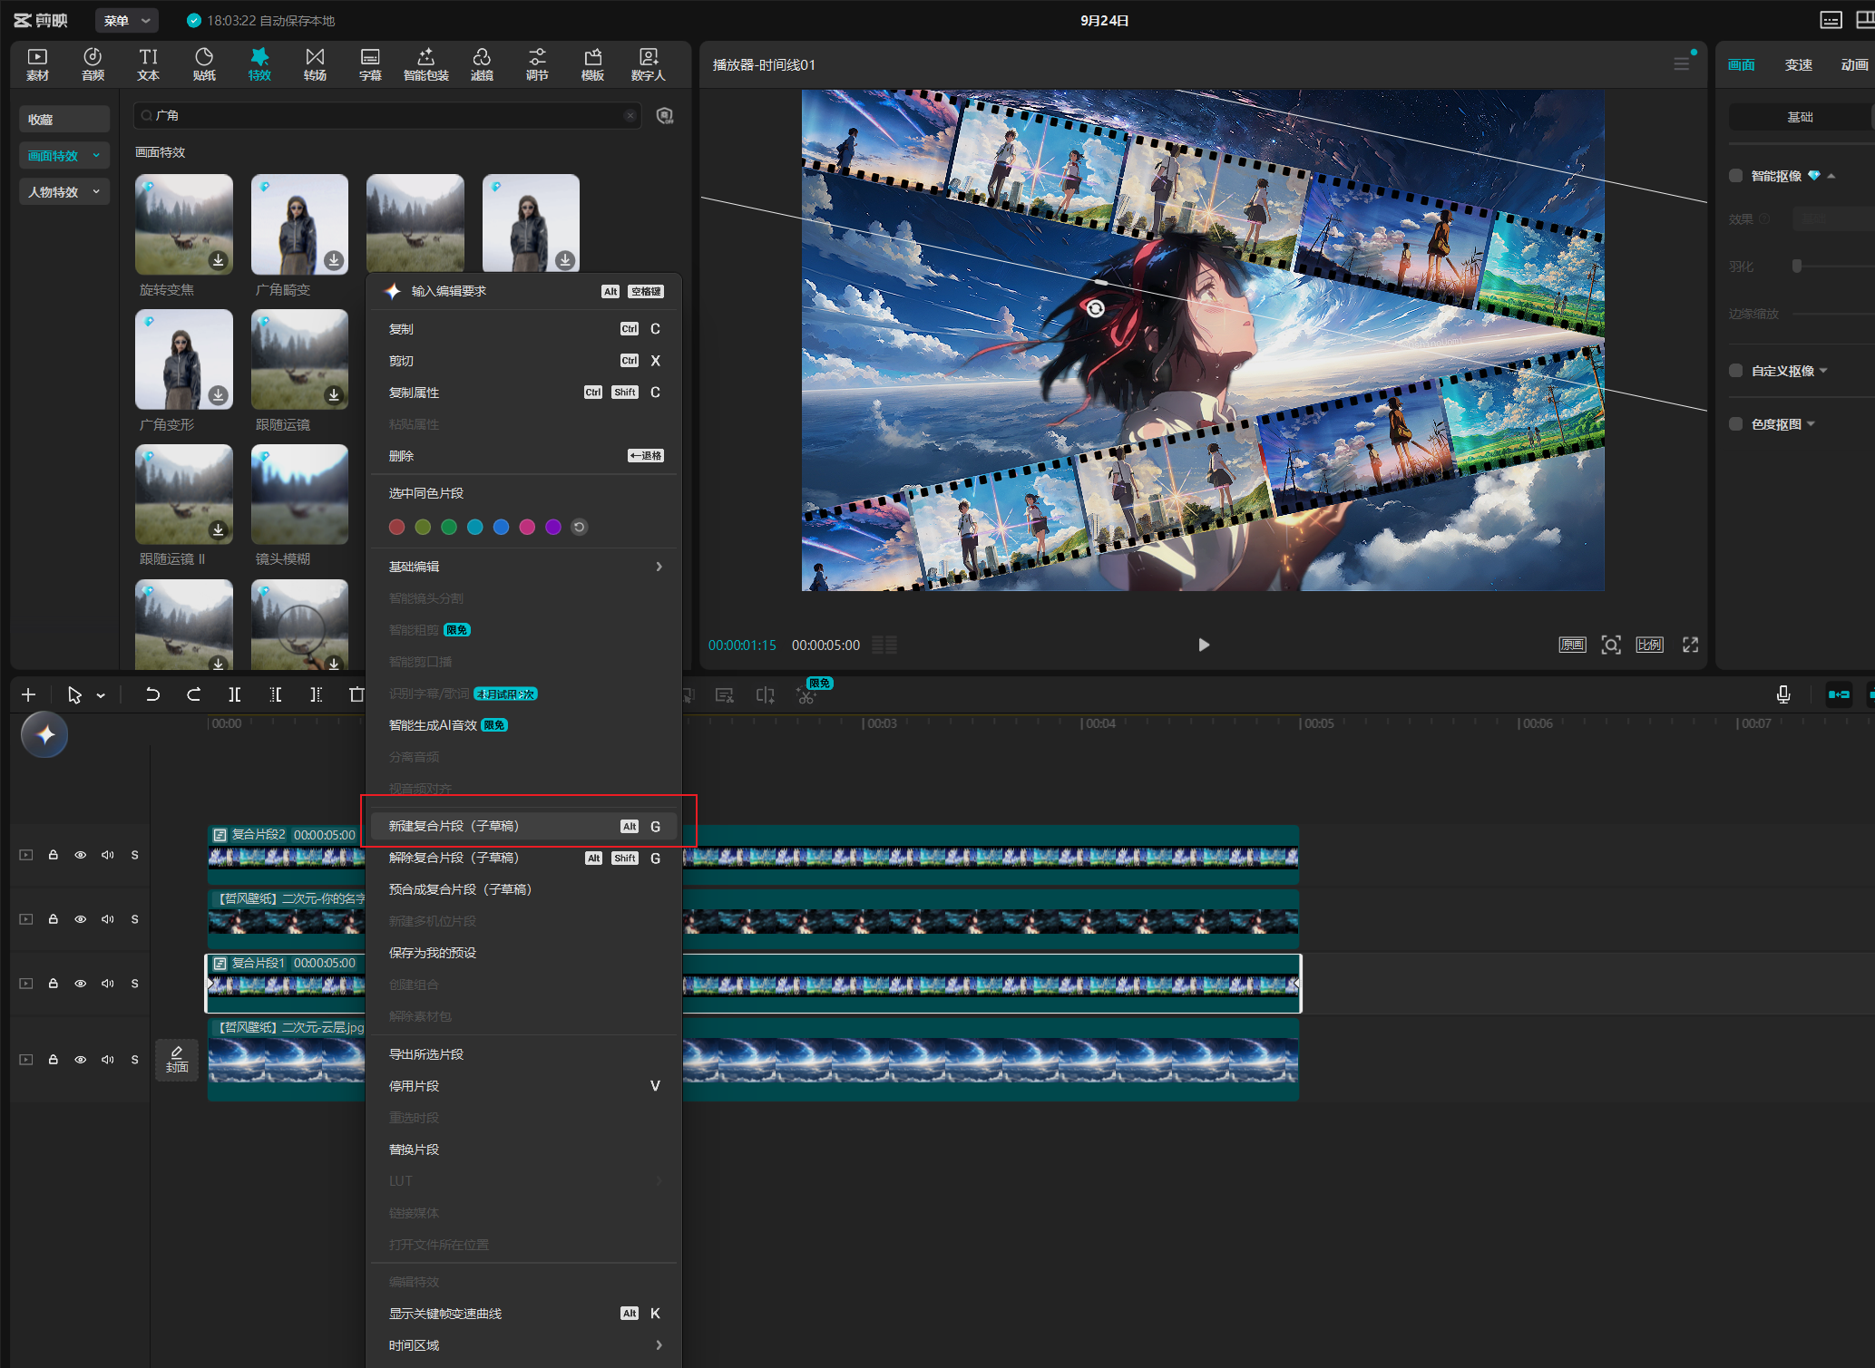
Task: Open the 素材 media panel
Action: [37, 64]
